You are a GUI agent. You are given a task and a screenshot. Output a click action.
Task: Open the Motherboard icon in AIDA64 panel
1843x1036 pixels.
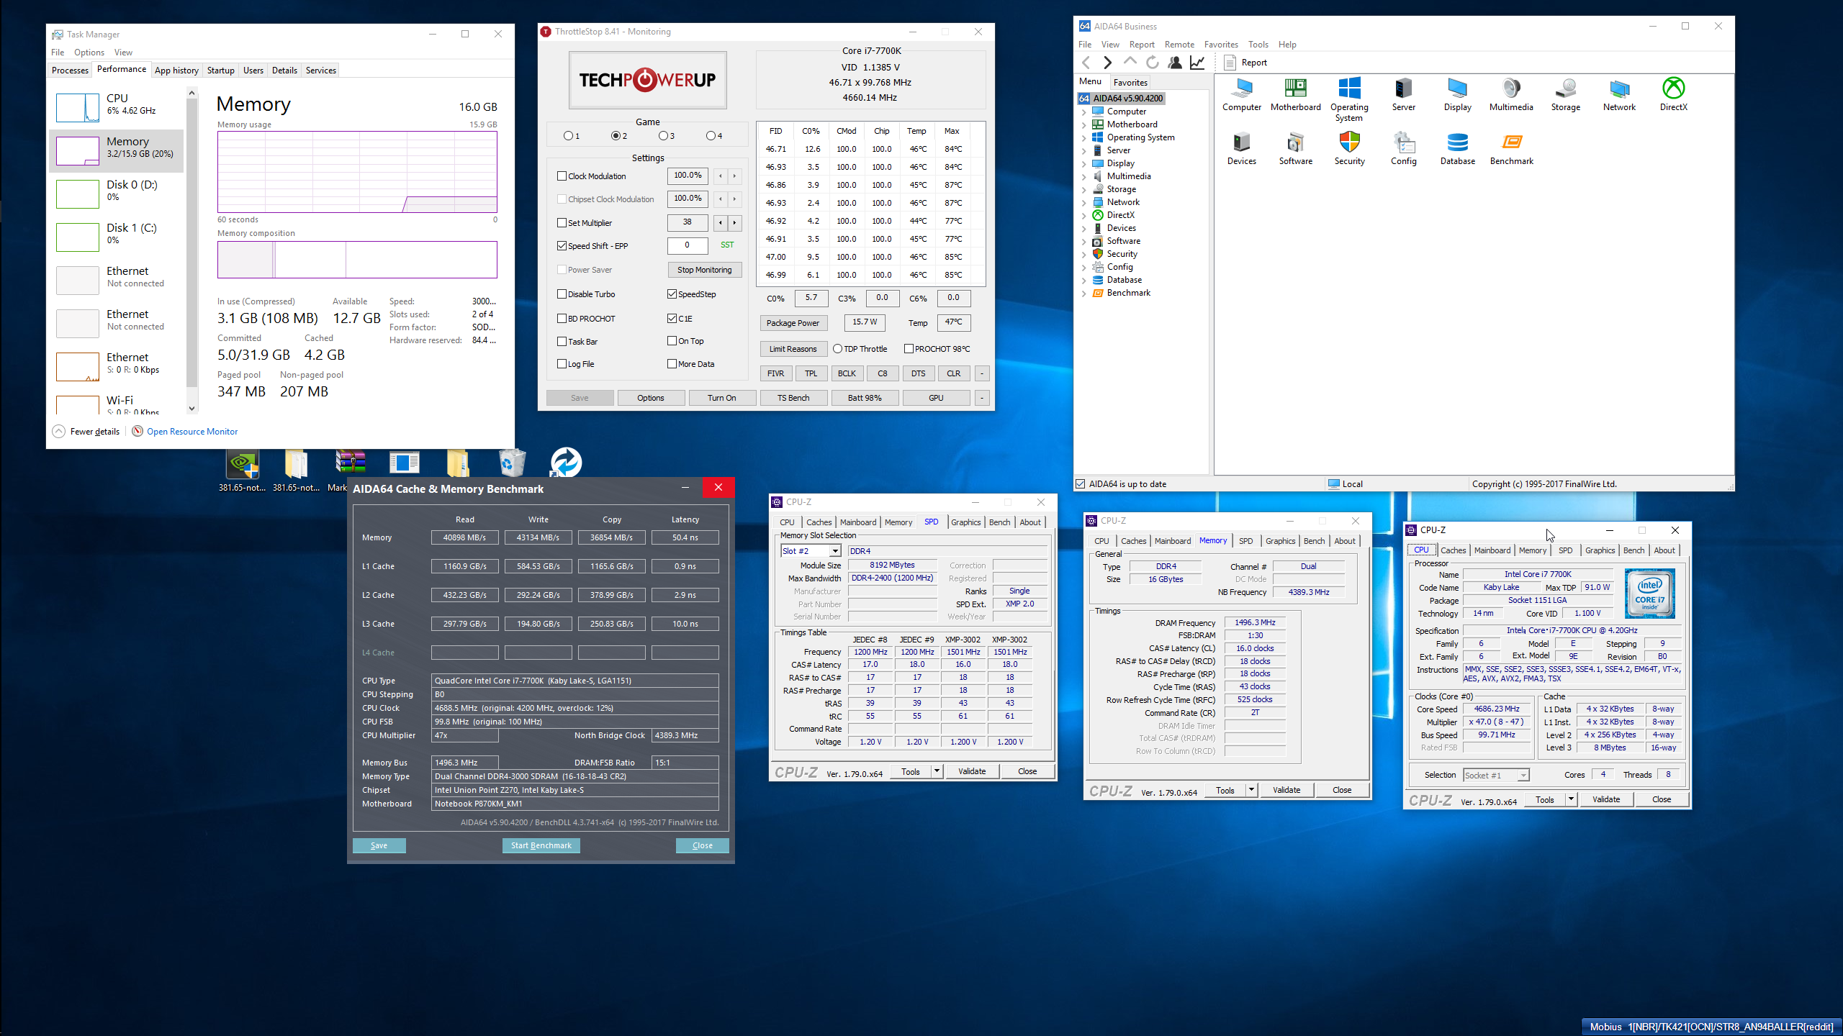point(1295,88)
